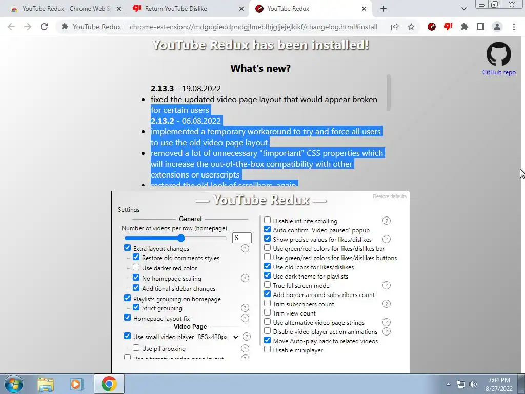Close the Return YouTube Dislike tab
This screenshot has height=394, width=525.
tap(241, 9)
